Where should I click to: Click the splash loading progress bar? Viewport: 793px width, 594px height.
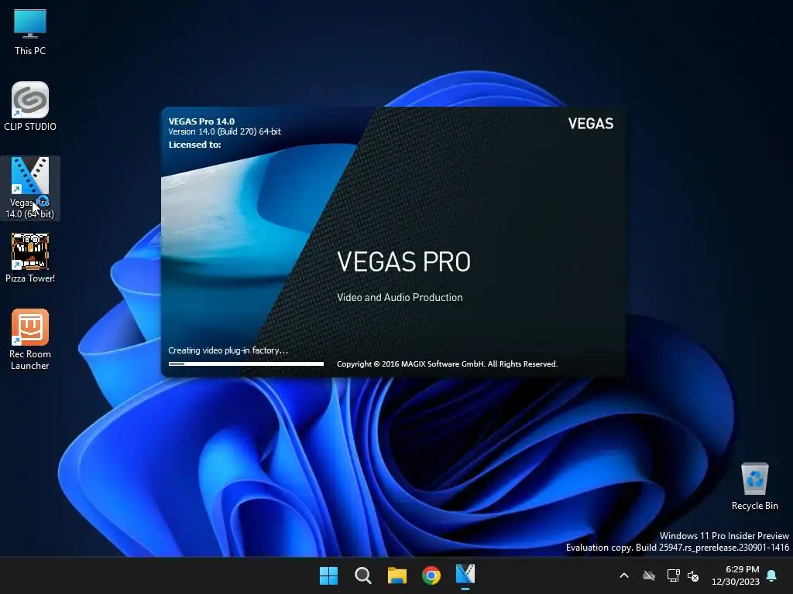(246, 364)
